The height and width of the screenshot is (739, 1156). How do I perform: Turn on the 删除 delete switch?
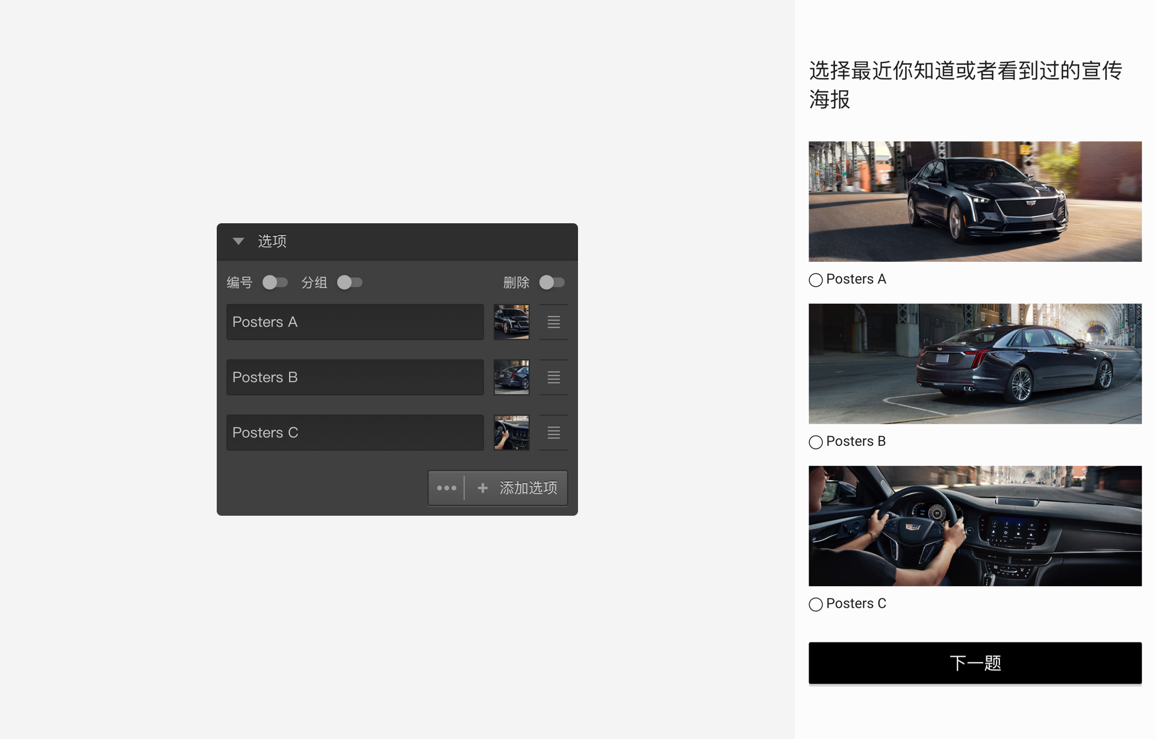(x=552, y=282)
